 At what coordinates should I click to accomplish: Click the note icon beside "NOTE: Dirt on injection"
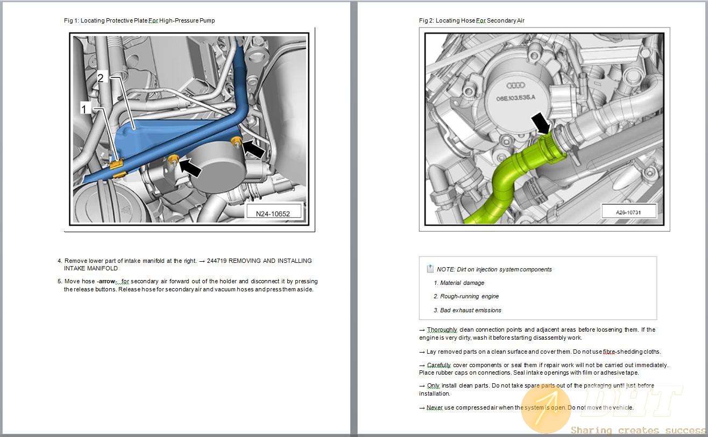(x=430, y=269)
